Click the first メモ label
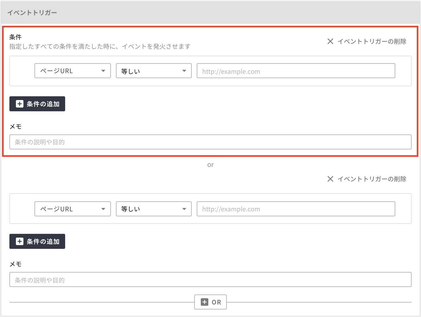 [15, 126]
